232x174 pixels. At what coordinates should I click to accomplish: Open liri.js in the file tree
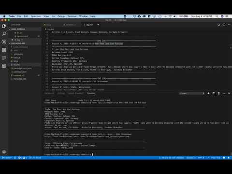16,61
